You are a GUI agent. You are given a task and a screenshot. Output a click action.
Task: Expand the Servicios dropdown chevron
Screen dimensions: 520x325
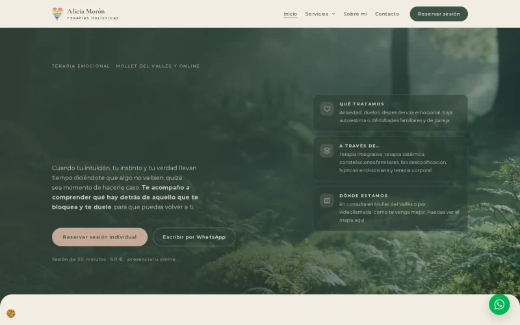(333, 14)
